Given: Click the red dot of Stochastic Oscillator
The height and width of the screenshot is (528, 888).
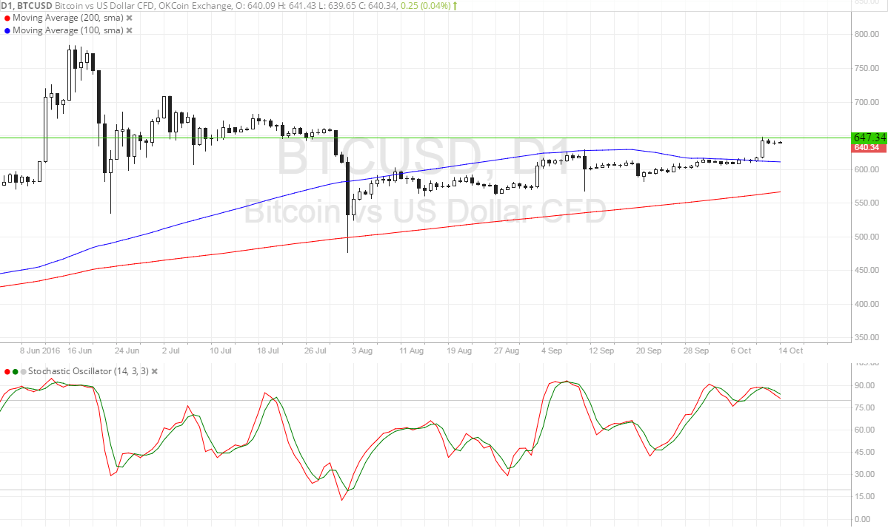Looking at the screenshot, I should tap(7, 371).
